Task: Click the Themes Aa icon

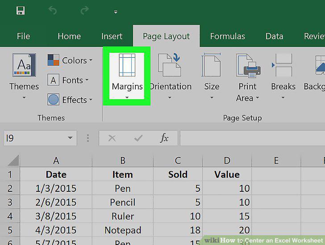Action: click(x=24, y=65)
